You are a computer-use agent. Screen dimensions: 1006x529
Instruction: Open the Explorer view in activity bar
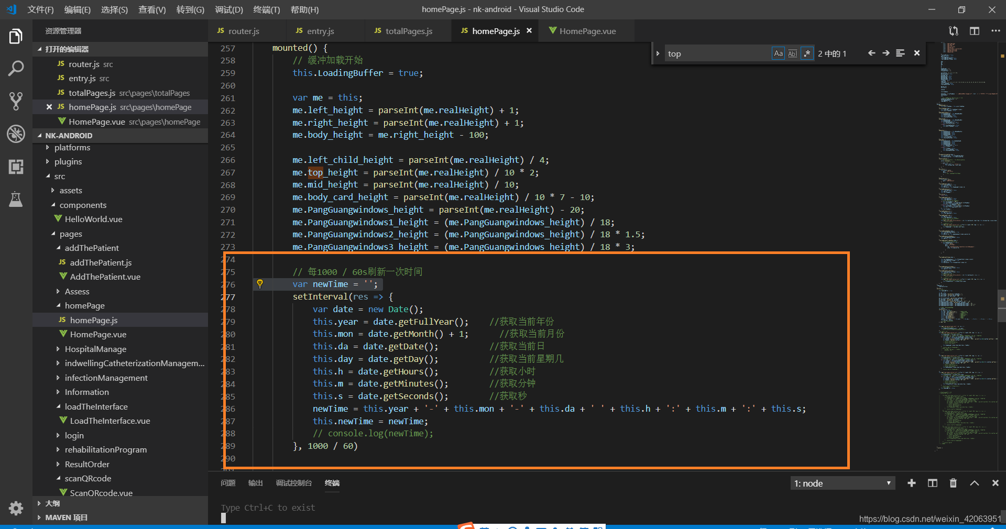click(x=16, y=37)
